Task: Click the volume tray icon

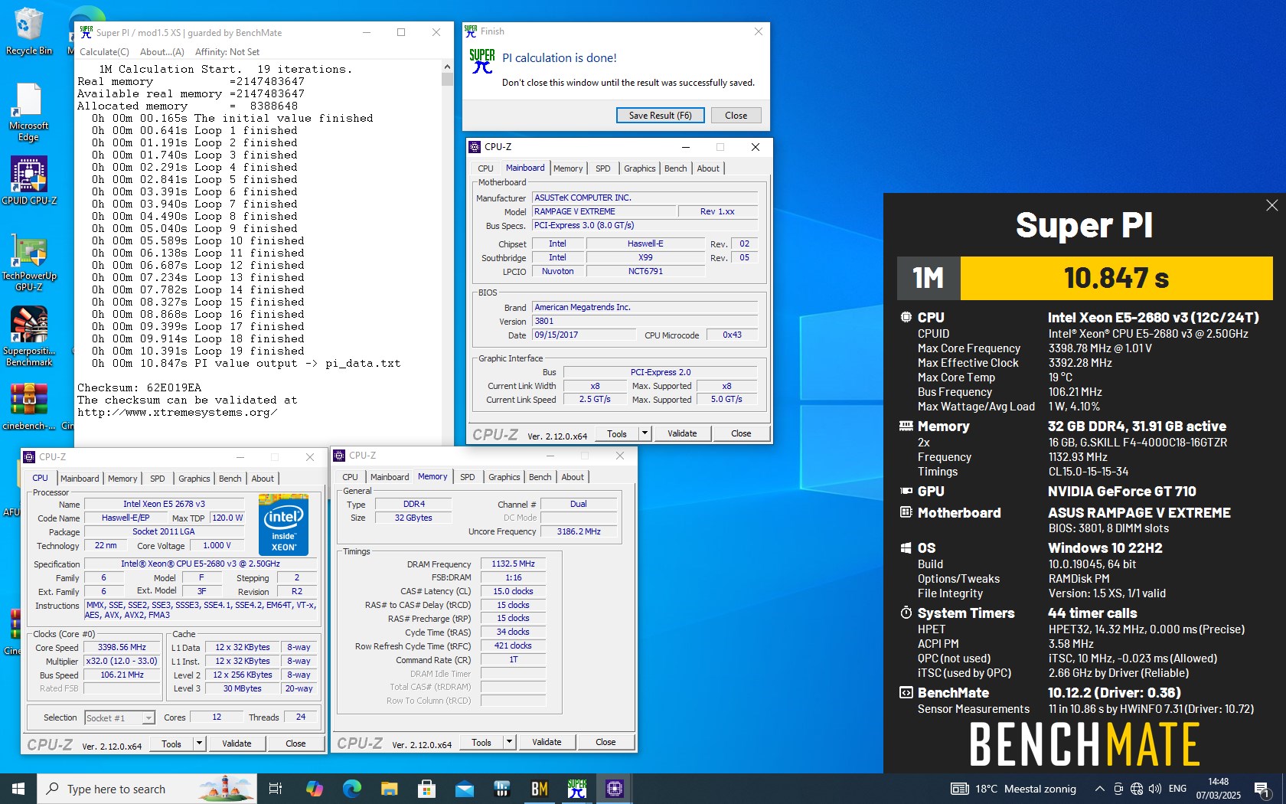Action: (x=1154, y=789)
